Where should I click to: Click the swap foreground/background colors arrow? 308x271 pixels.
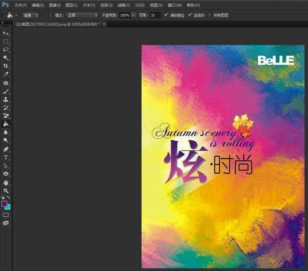[9, 197]
